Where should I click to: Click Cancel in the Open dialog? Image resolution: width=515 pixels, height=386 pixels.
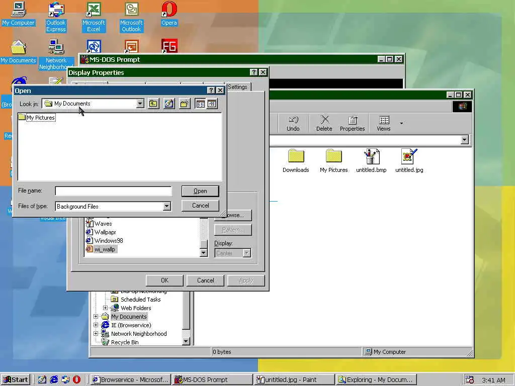(200, 206)
